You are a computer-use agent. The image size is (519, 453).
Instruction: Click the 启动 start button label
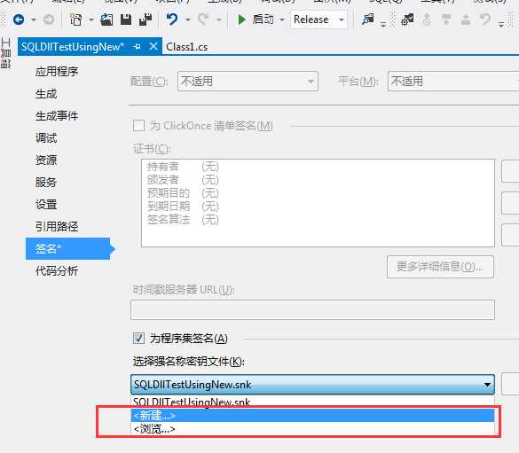click(x=263, y=20)
